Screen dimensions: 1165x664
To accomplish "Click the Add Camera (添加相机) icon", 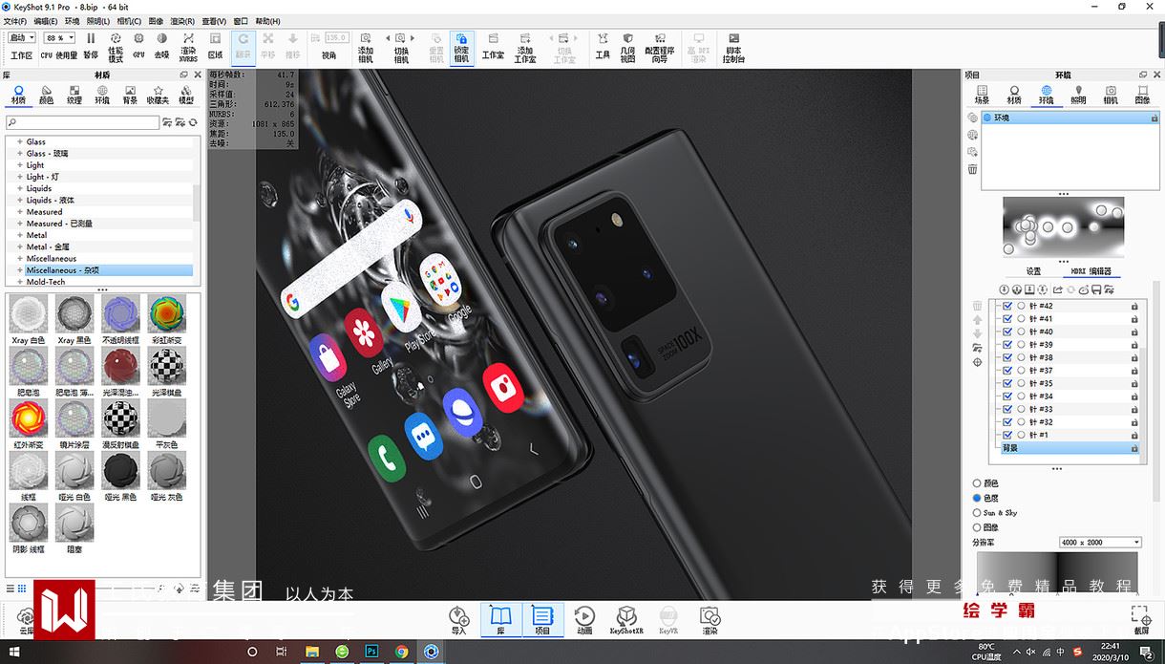I will [366, 48].
